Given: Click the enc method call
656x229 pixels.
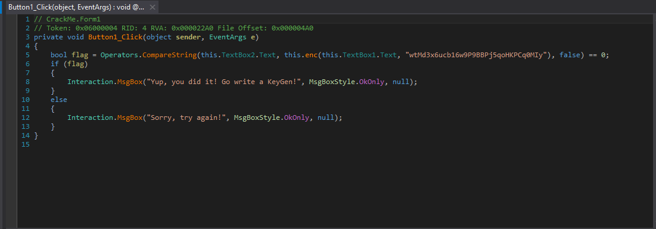Looking at the screenshot, I should tap(312, 55).
